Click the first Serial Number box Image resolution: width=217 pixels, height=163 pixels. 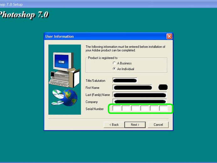[x=117, y=108]
